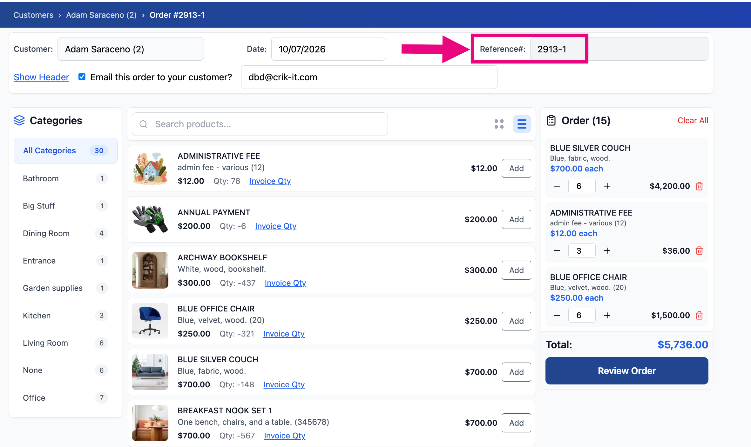Open Show Header link
The height and width of the screenshot is (447, 751).
(x=41, y=77)
